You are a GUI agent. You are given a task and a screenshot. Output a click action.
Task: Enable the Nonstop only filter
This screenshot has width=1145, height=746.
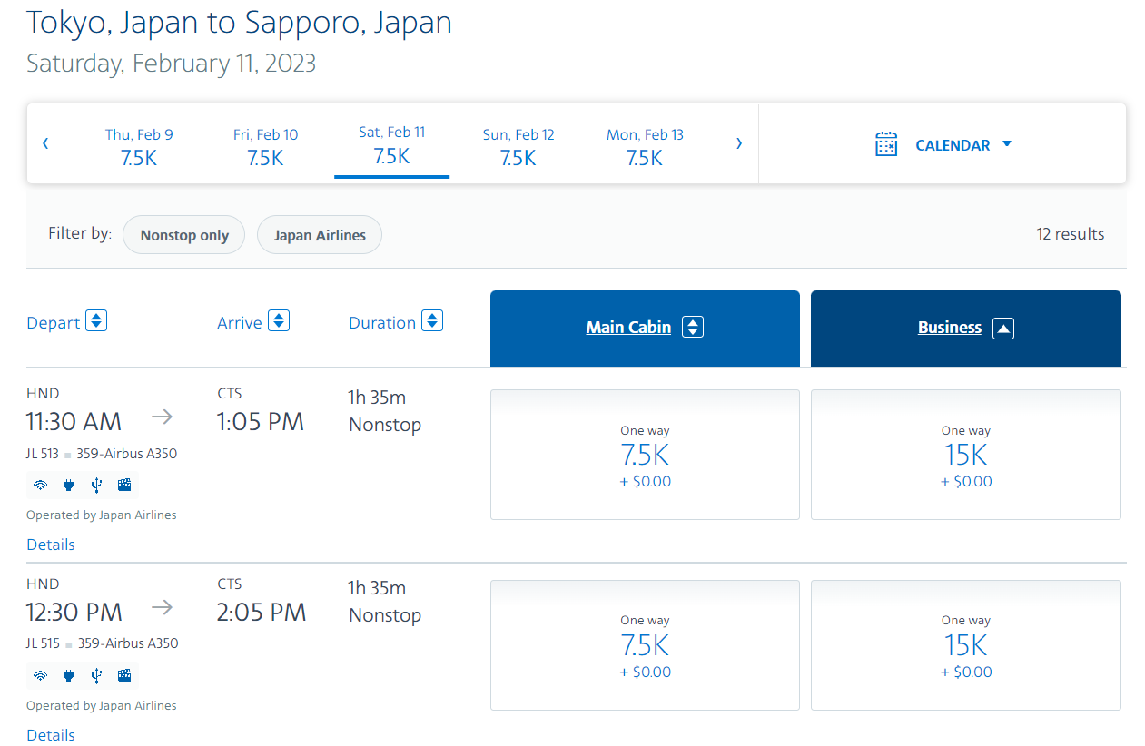[x=183, y=234]
